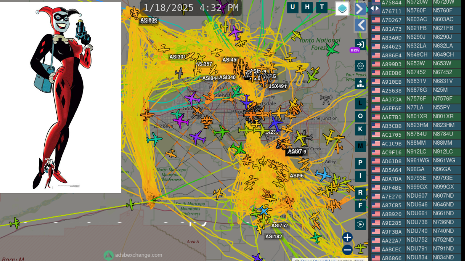This screenshot has height=261, width=465.
Task: Open the settings gear menu
Action: click(x=360, y=66)
